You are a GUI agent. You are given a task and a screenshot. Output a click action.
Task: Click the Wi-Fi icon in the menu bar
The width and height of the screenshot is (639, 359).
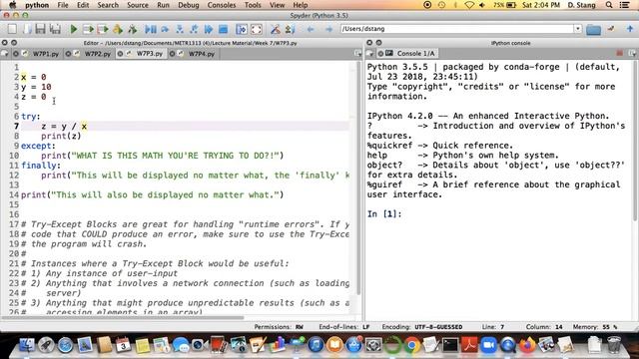469,5
